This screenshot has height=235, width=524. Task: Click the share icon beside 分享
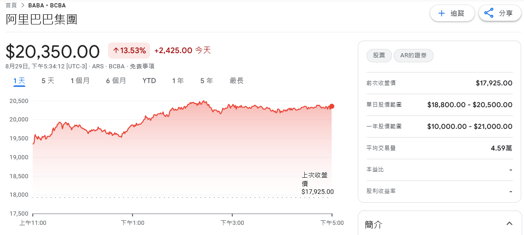(x=489, y=13)
